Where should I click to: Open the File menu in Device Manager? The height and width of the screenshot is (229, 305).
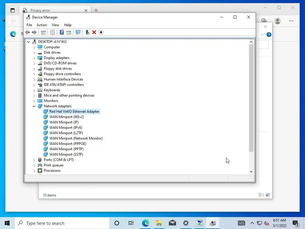[29, 25]
